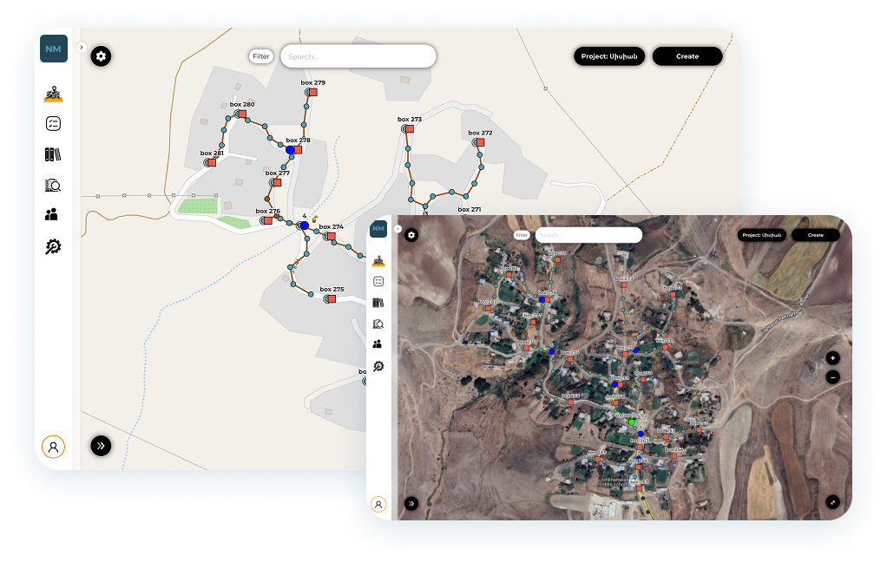This screenshot has width=887, height=562.
Task: Click black gear settings button on street map
Action: (x=101, y=56)
